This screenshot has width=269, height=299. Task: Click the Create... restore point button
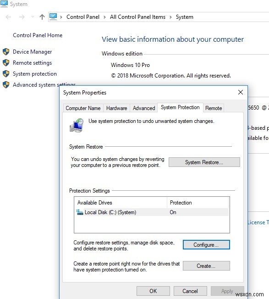point(206,266)
